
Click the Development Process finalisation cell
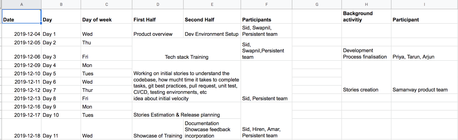[366, 53]
